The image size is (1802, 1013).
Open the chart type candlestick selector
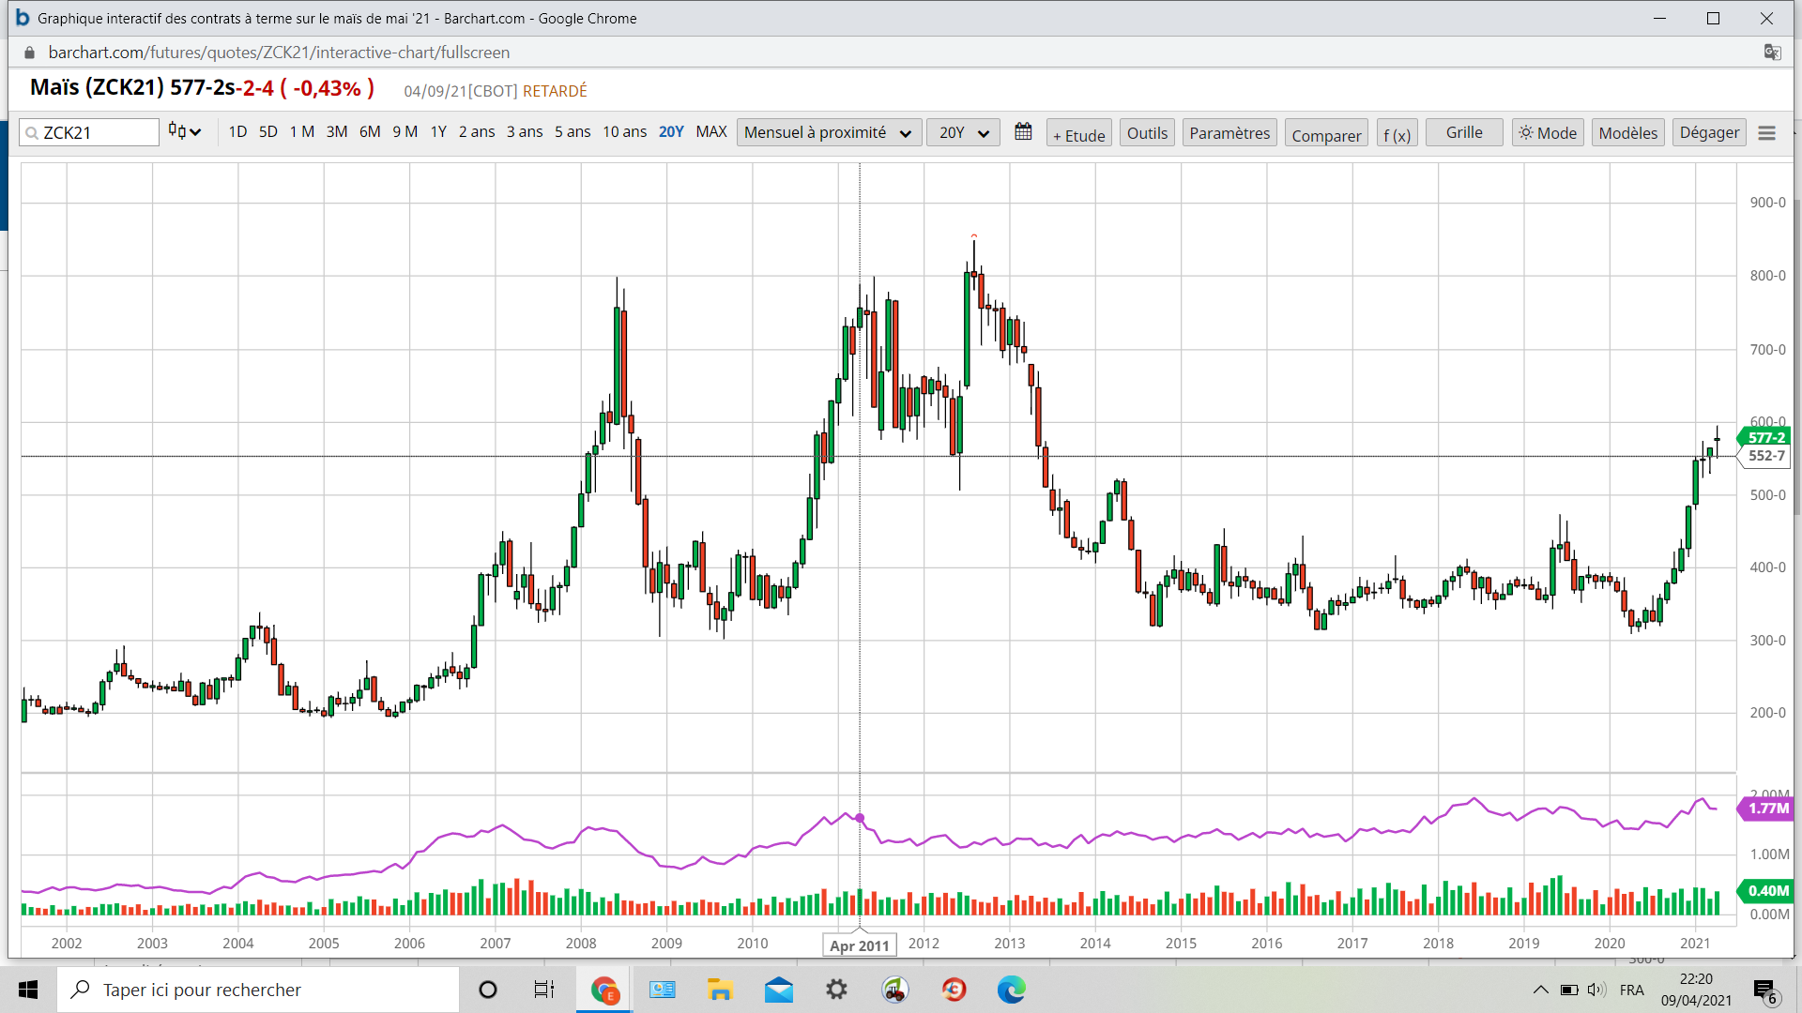click(184, 131)
